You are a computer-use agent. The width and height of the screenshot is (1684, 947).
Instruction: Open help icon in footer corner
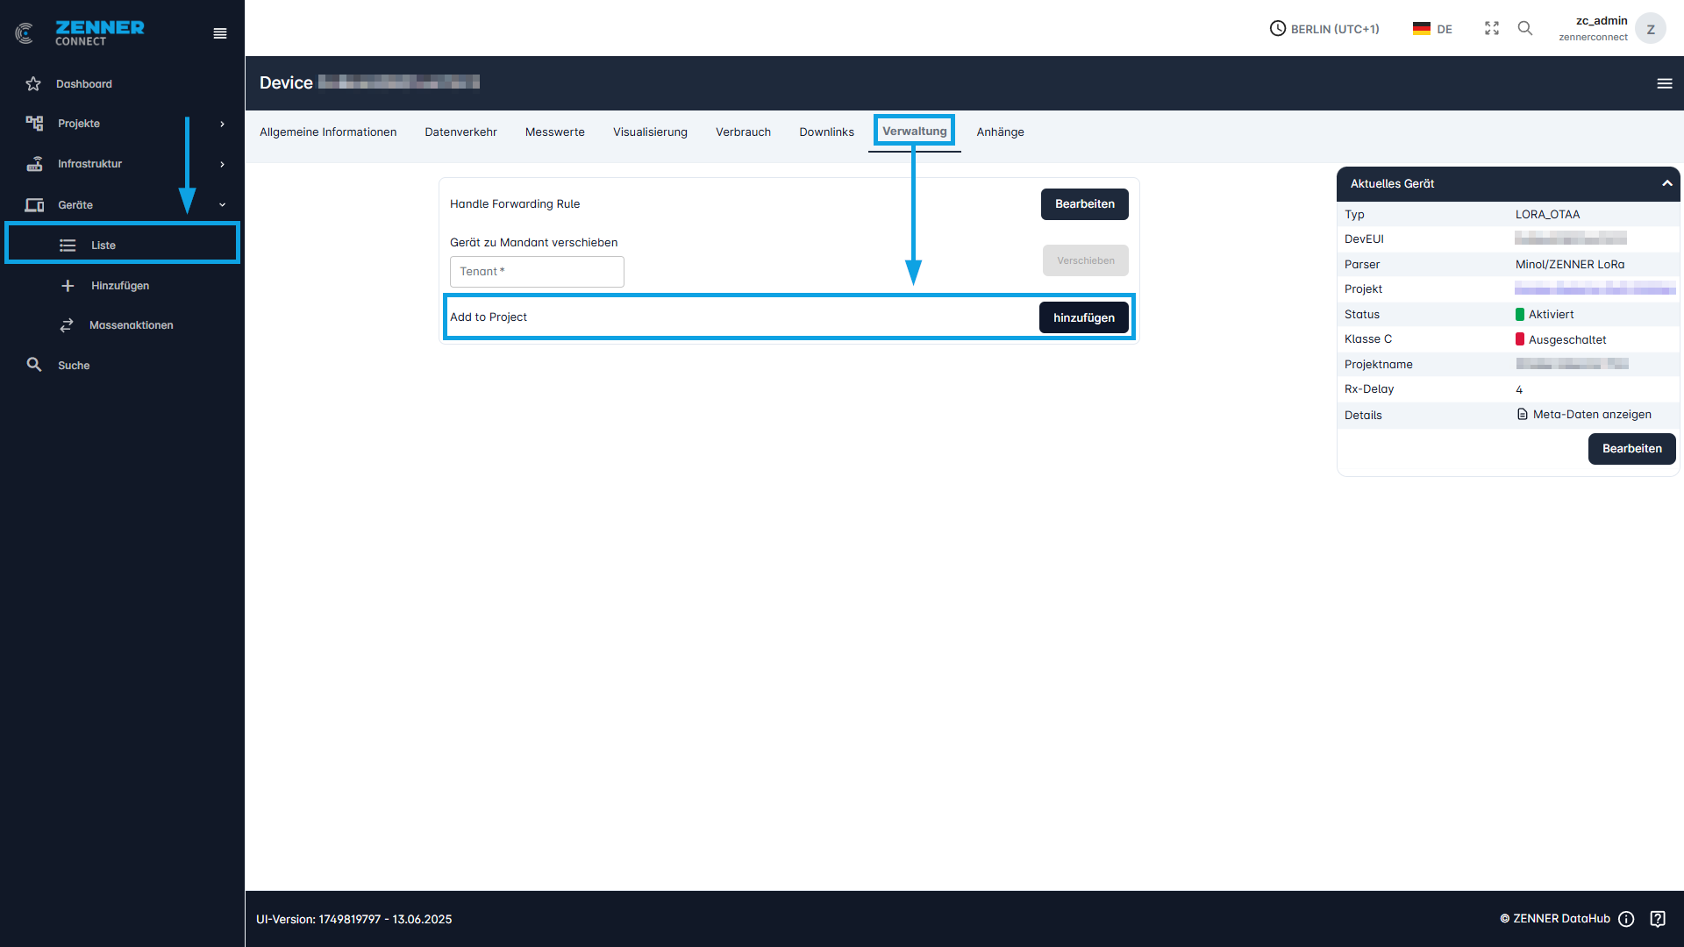click(x=1658, y=919)
